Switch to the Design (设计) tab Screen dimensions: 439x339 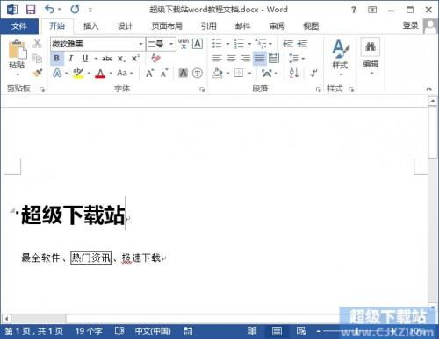click(125, 26)
